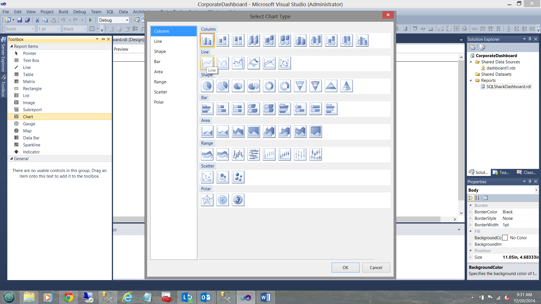Cancel the Select Chart Type dialog
541x304 pixels.
tap(376, 268)
